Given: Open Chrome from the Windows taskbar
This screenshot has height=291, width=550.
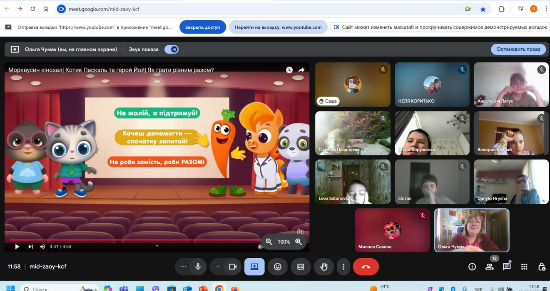Looking at the screenshot, I should (x=219, y=289).
